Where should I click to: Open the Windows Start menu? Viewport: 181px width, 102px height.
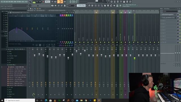pyautogui.click(x=2, y=100)
